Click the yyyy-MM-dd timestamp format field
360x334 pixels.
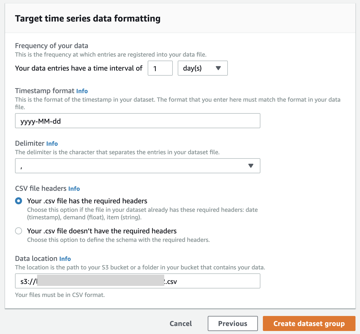click(x=137, y=121)
